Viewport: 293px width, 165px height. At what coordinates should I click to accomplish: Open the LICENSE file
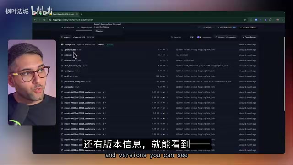tap(68, 55)
